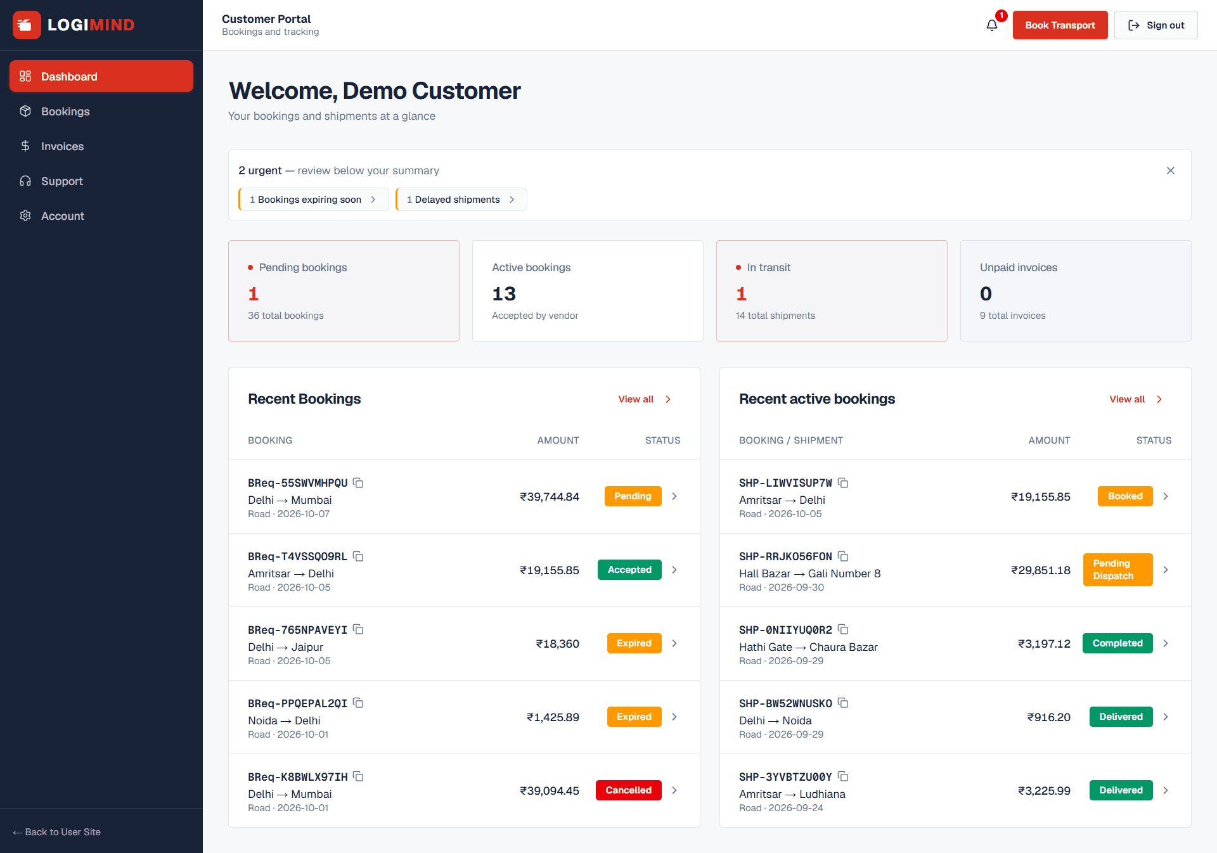Copy booking ID BReq-K8BWLX97IH
Image resolution: width=1217 pixels, height=853 pixels.
[358, 776]
